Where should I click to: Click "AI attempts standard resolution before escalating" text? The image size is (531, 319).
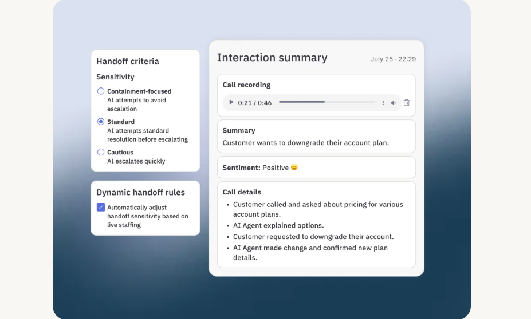point(147,135)
